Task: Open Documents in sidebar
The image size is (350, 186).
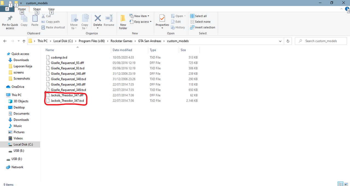Action: coord(21,114)
